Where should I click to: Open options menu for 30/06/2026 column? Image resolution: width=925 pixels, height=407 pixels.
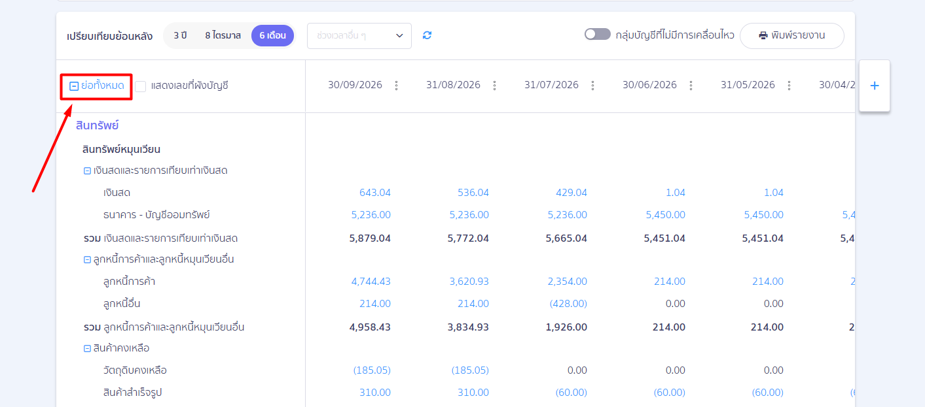(x=691, y=86)
